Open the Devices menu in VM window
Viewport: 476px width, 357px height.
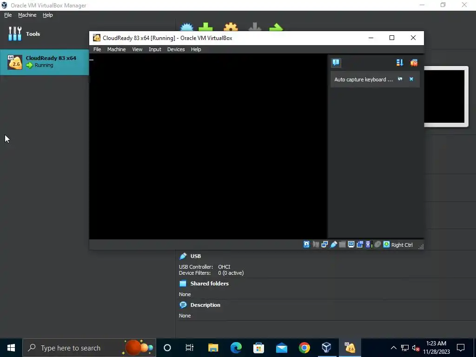click(176, 49)
